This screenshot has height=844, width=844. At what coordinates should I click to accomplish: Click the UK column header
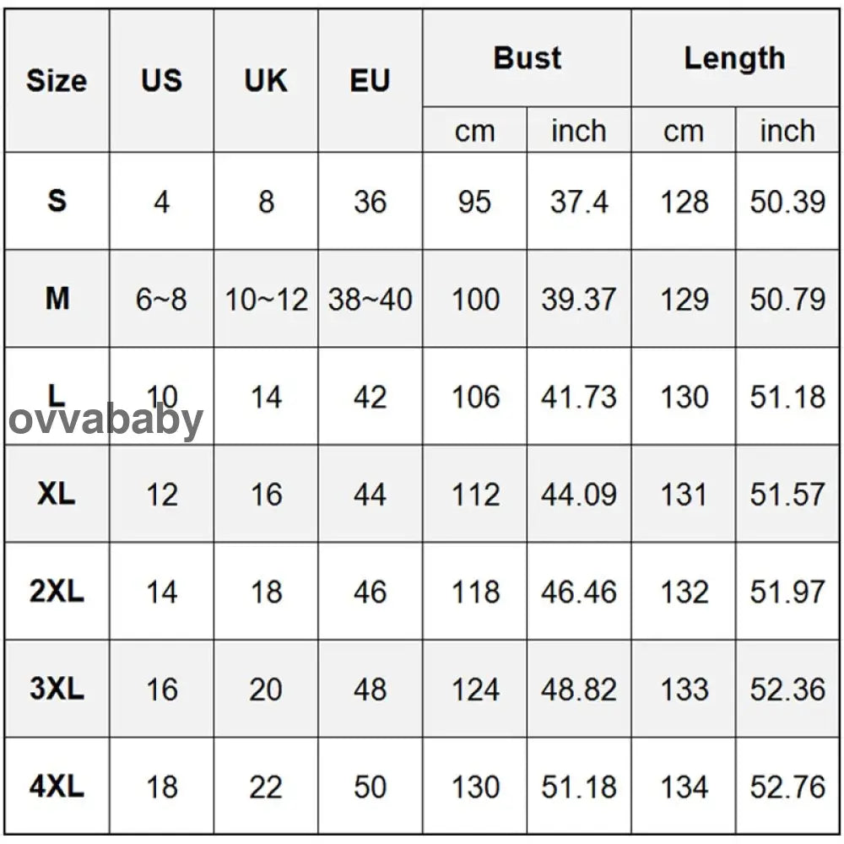pyautogui.click(x=266, y=81)
